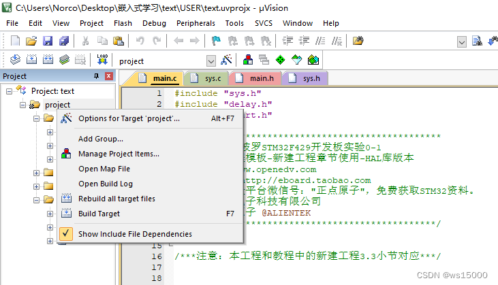
Task: Navigate backward arrow
Action: pos(178,41)
